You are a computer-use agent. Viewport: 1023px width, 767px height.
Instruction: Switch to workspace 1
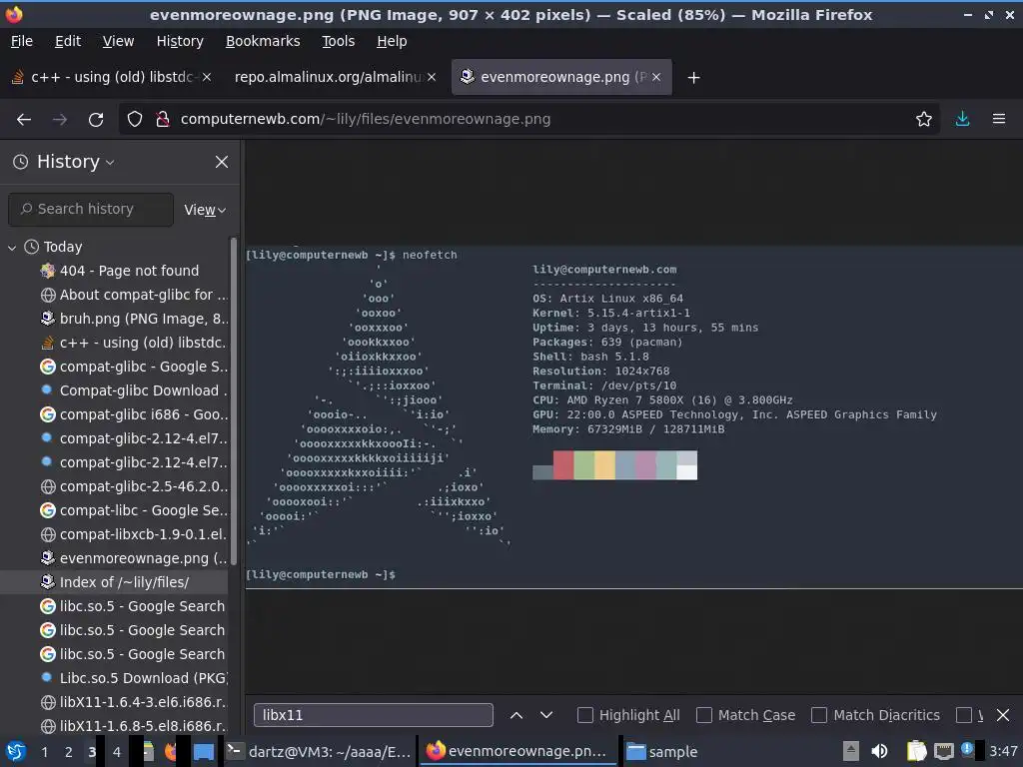(44, 752)
